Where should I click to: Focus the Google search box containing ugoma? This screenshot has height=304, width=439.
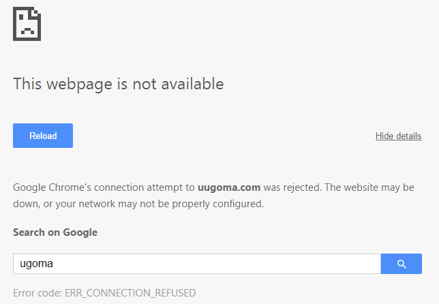coord(197,264)
